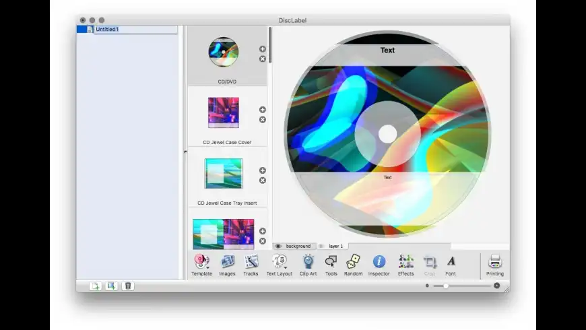Open the Tracks list tool
The image size is (586, 330).
click(x=251, y=261)
